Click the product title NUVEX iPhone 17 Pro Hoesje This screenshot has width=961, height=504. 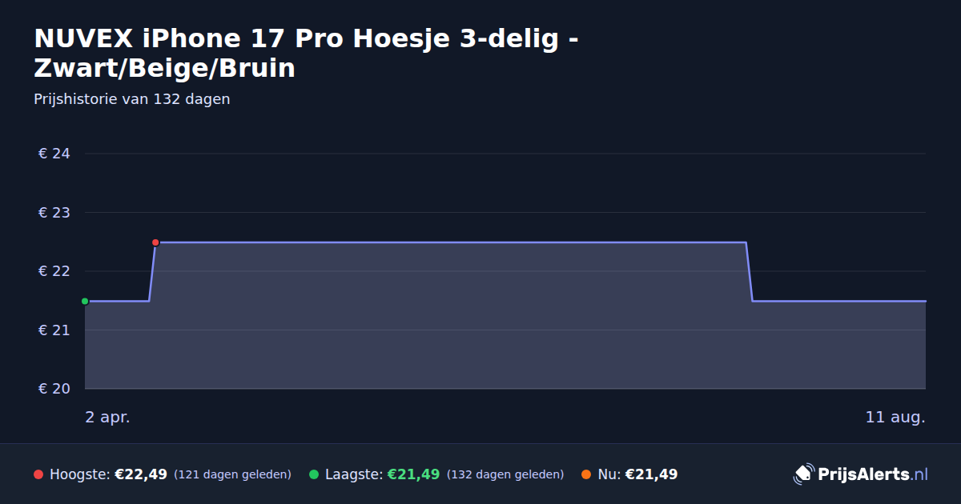point(308,53)
